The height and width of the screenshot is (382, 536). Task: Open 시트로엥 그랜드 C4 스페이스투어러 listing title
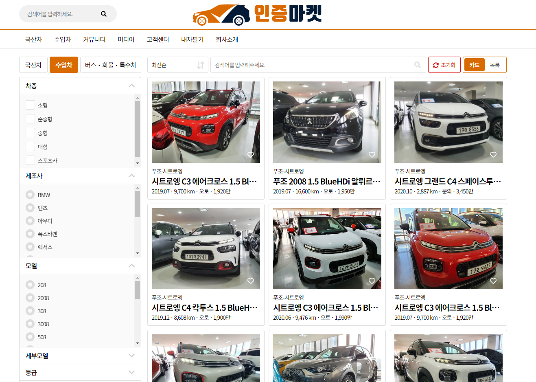448,181
